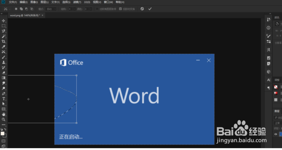Open the Paragraph panel icon
282x150 pixels.
tap(268, 88)
